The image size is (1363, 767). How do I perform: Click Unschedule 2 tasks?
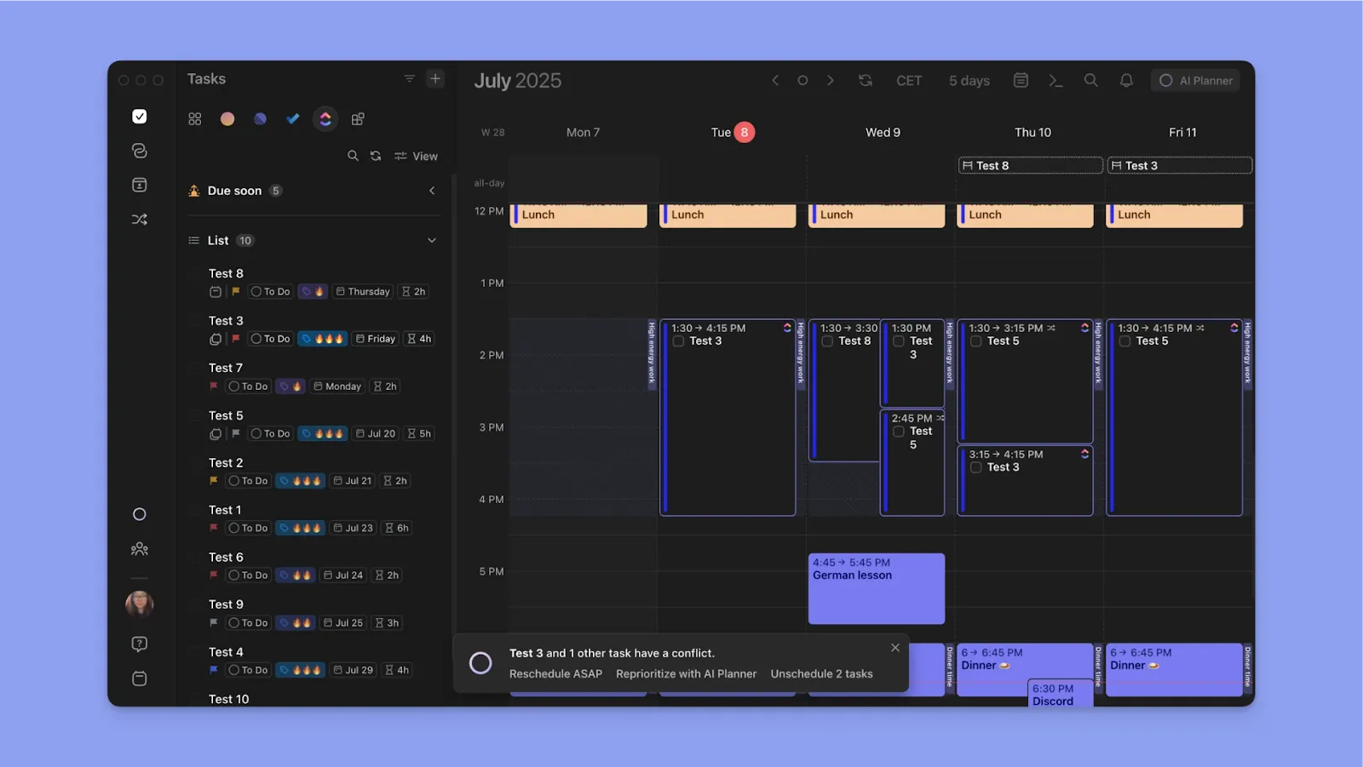[821, 674]
